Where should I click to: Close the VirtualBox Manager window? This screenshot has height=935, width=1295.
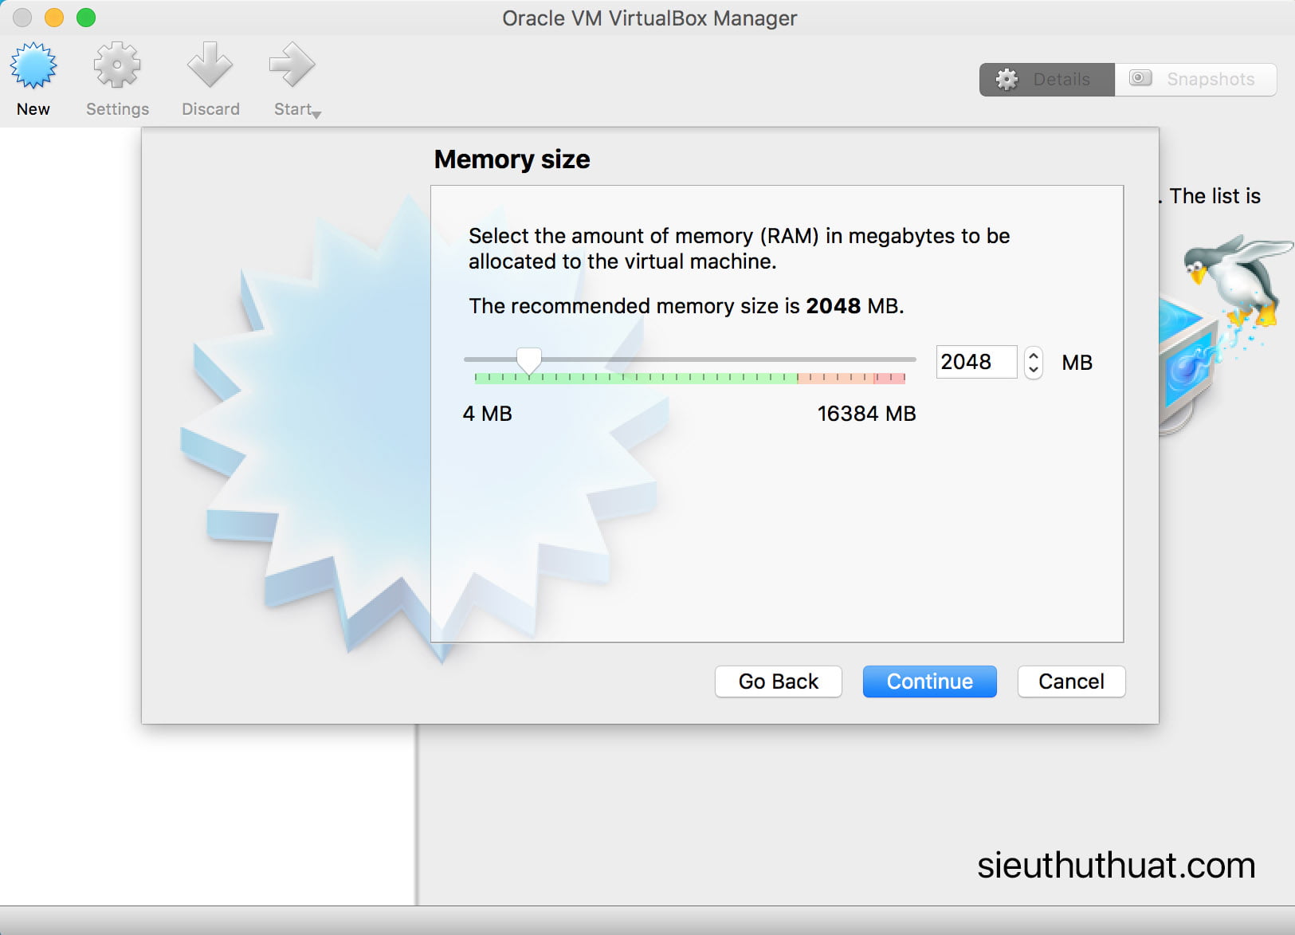[22, 18]
